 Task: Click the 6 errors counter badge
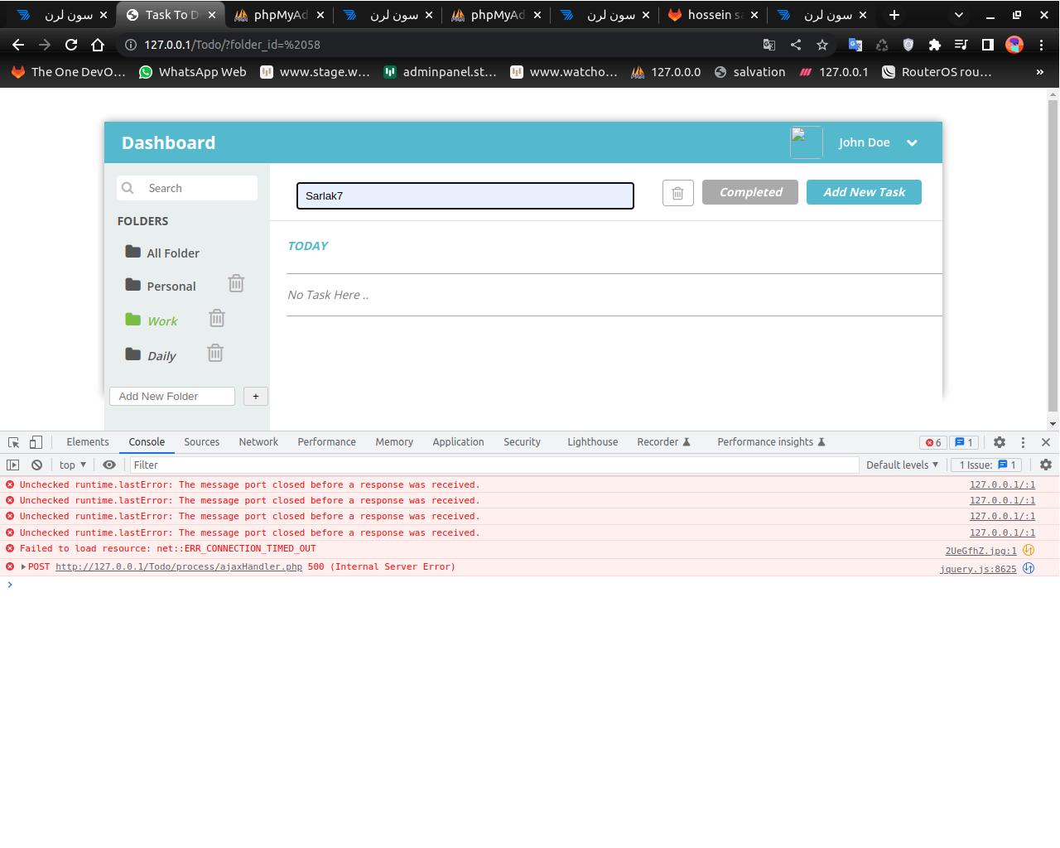coord(933,442)
